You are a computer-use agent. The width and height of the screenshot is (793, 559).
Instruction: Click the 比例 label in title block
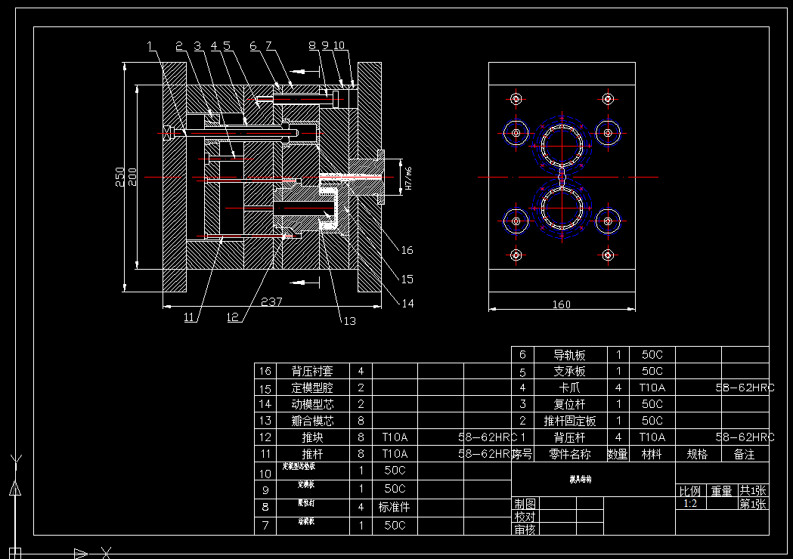pos(690,491)
